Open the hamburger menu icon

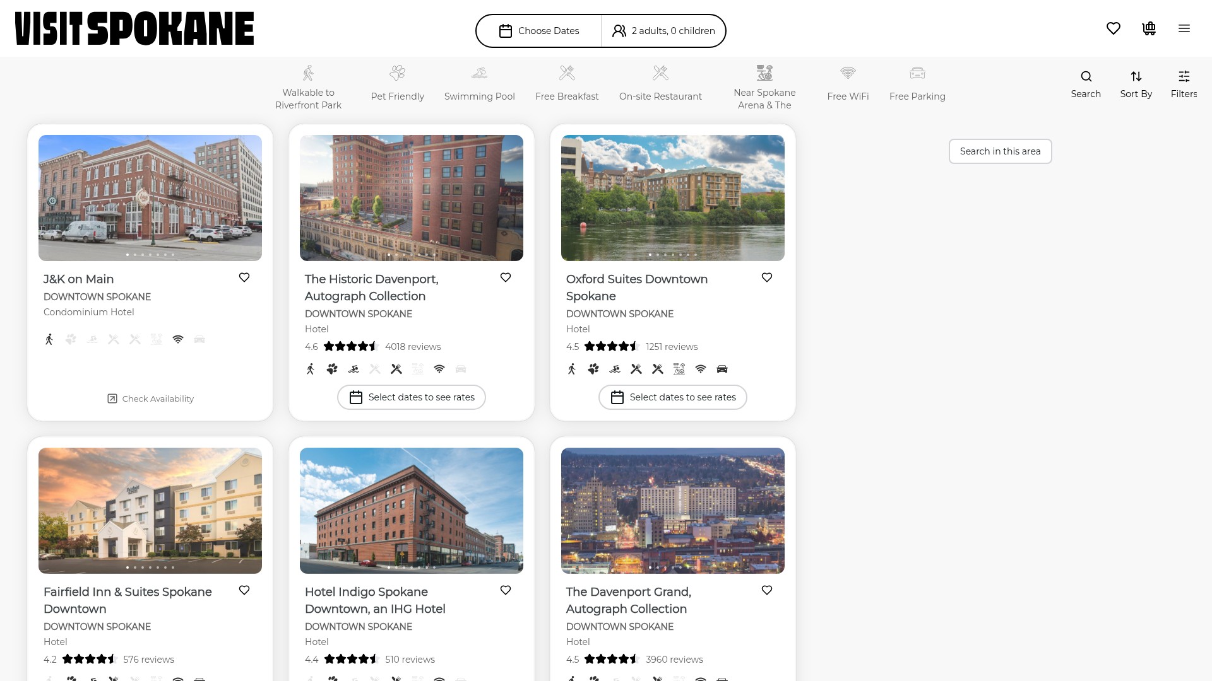[1184, 28]
